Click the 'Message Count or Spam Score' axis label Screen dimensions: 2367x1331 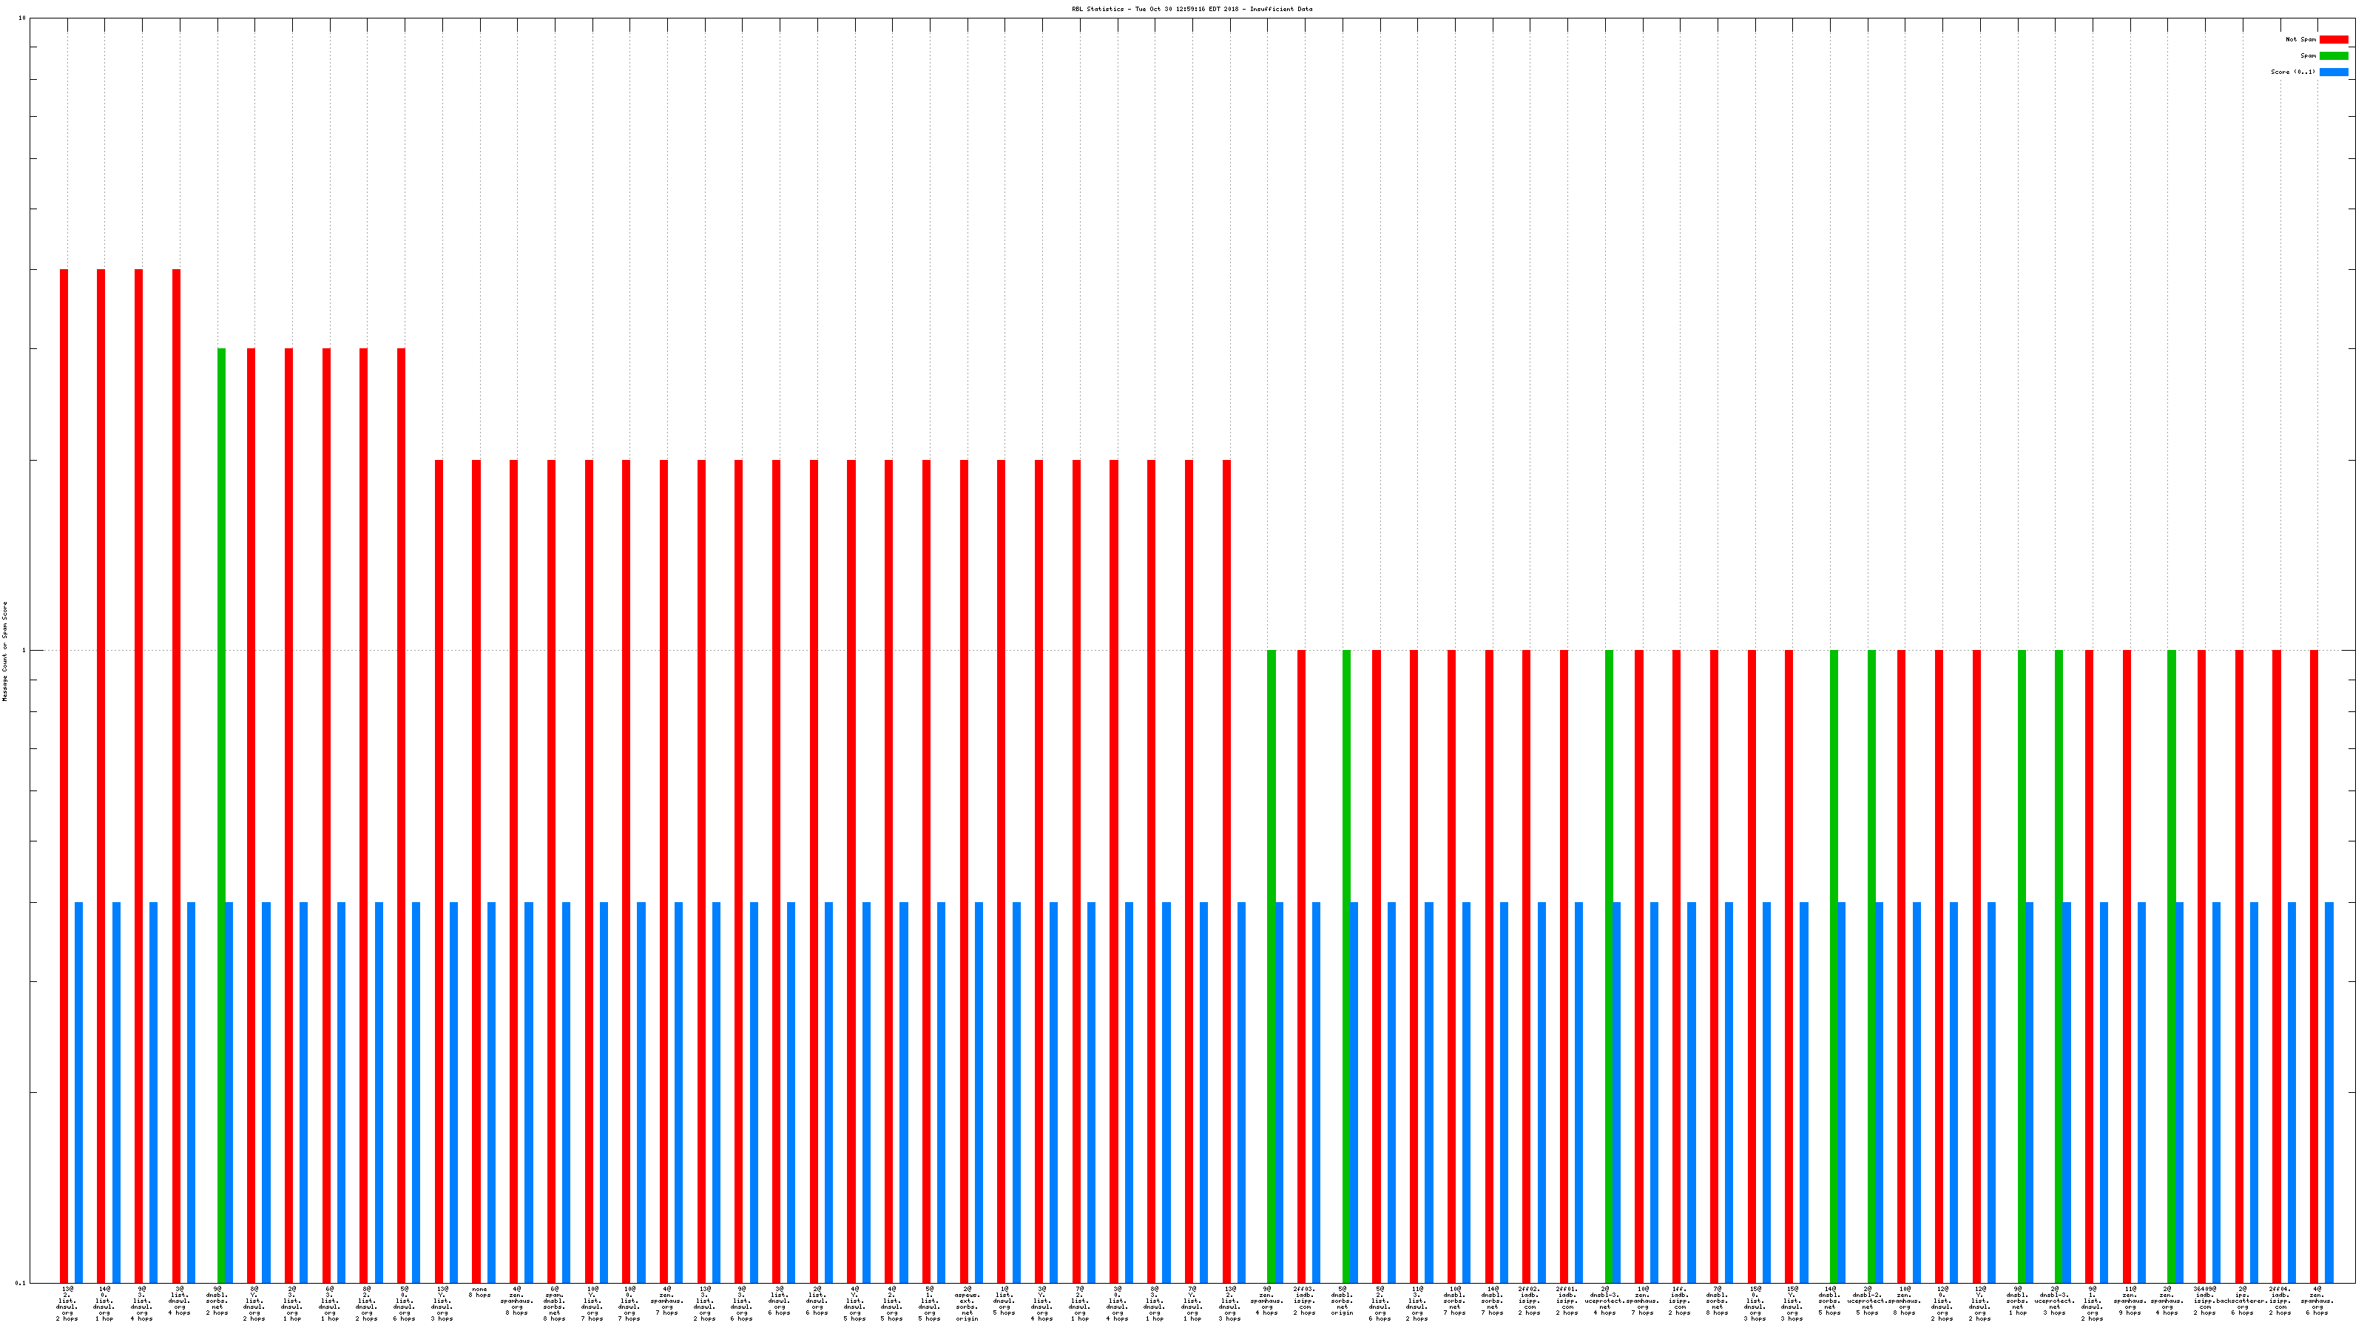point(4,651)
